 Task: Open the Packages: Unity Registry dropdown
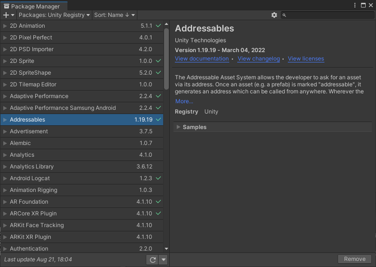point(54,15)
